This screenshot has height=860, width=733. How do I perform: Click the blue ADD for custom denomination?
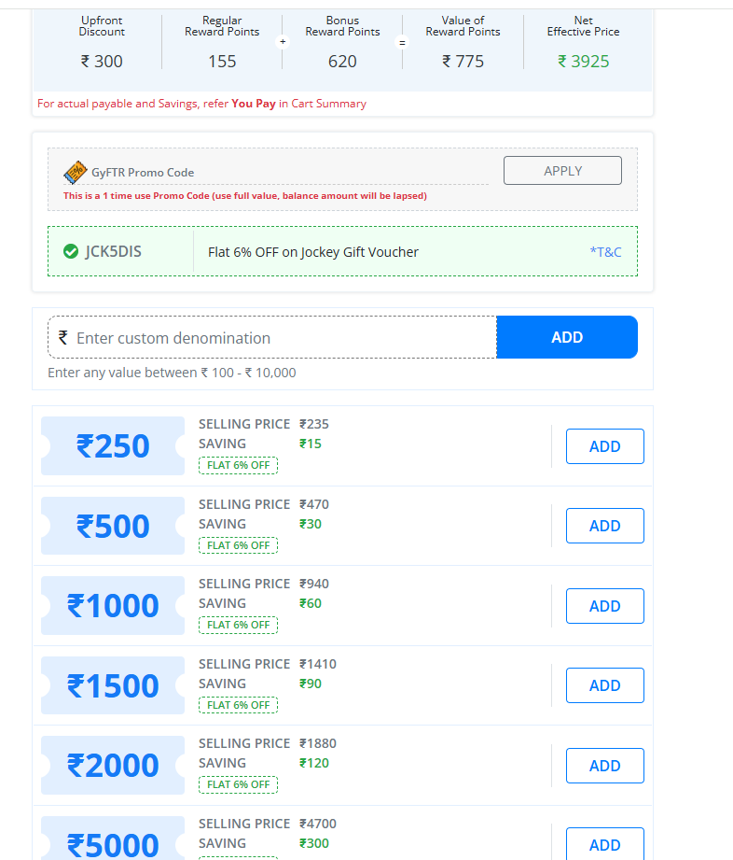pos(567,336)
